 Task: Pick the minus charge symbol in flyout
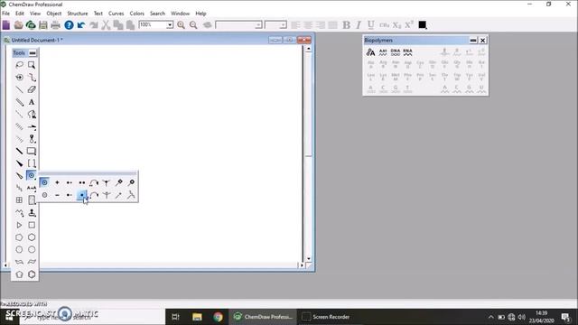click(57, 195)
